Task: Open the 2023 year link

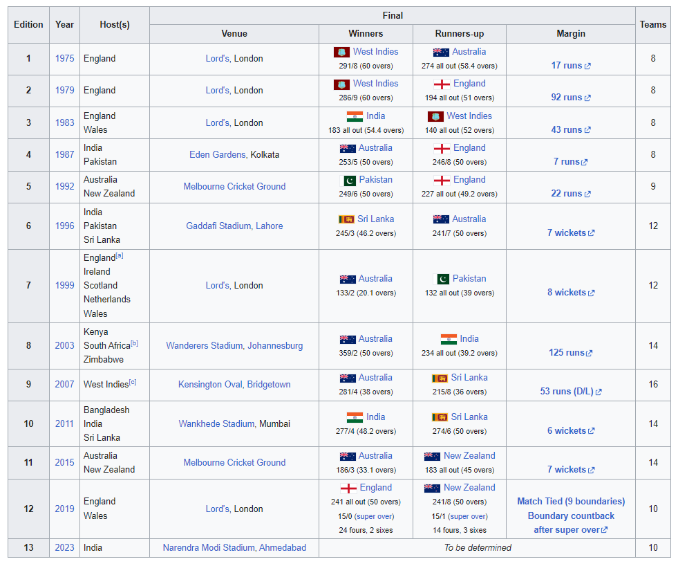Action: click(x=64, y=548)
